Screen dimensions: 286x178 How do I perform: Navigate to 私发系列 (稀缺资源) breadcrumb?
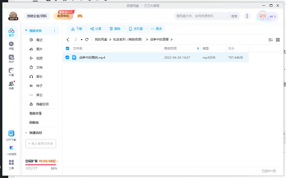pos(128,40)
